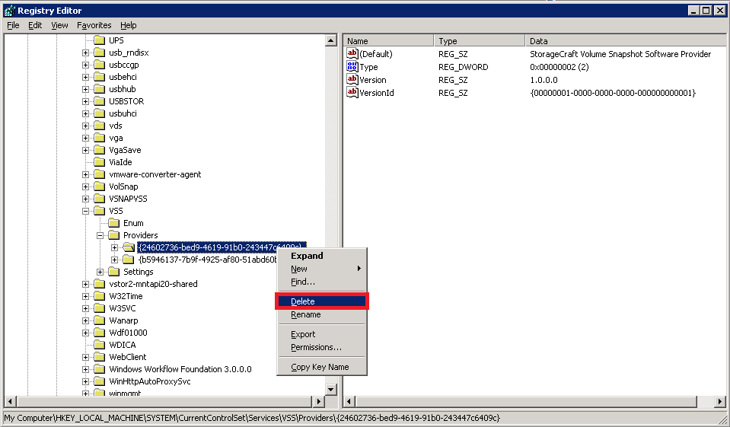The width and height of the screenshot is (730, 427).
Task: Open the Favorites menu
Action: [94, 25]
